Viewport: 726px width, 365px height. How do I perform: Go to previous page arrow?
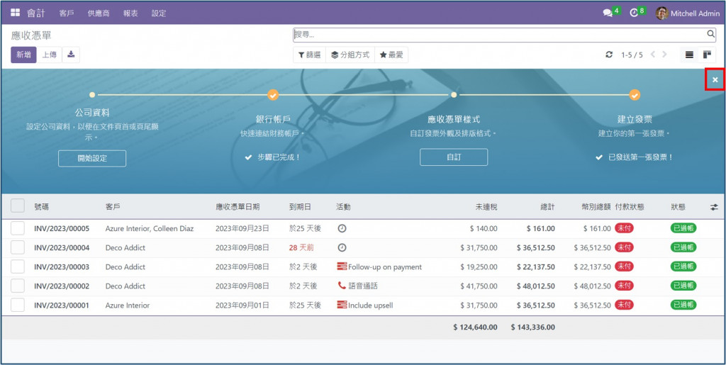tap(653, 55)
